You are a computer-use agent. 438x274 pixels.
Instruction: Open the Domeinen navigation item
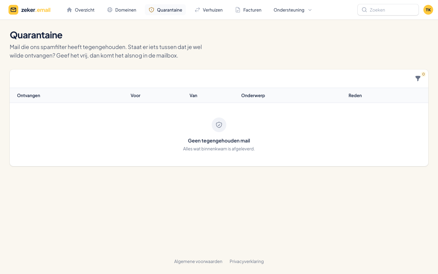[122, 10]
